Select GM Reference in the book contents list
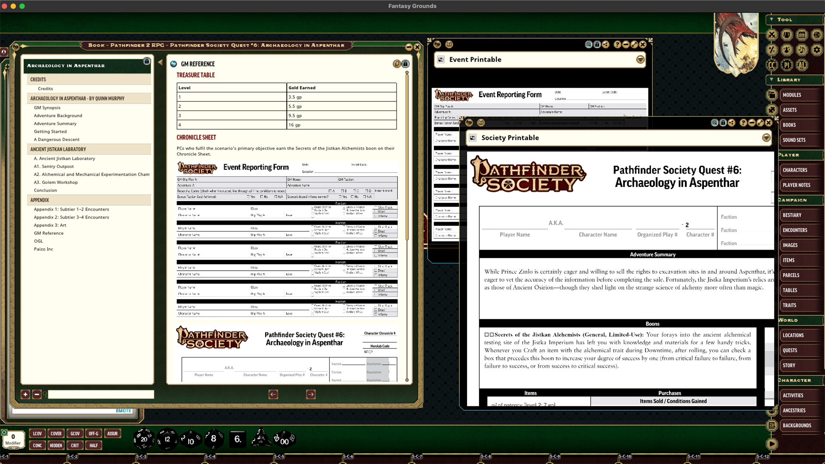Image resolution: width=825 pixels, height=464 pixels. (49, 233)
